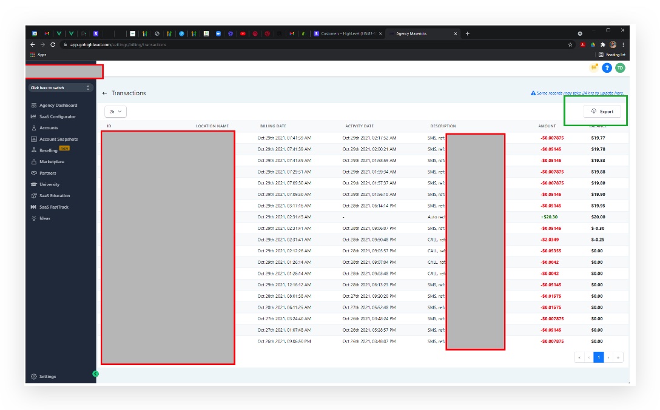Select the LOCATION NAME column header
Image resolution: width=660 pixels, height=410 pixels.
[212, 126]
